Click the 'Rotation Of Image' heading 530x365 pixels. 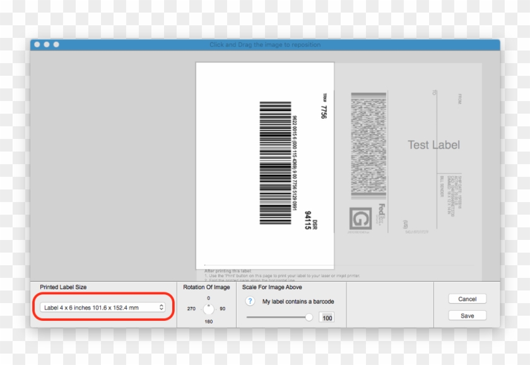point(206,287)
